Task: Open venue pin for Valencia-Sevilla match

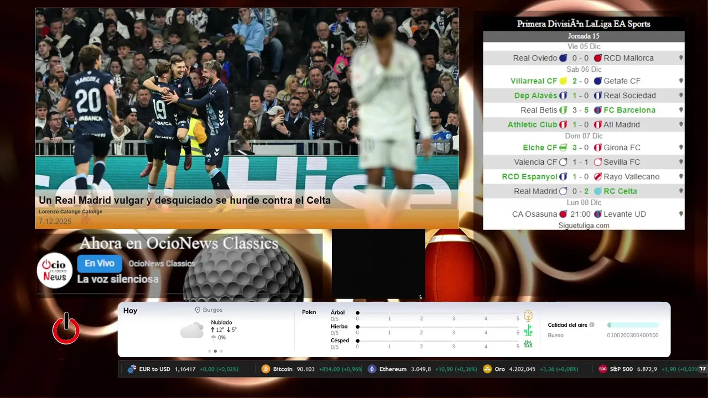Action: point(681,162)
